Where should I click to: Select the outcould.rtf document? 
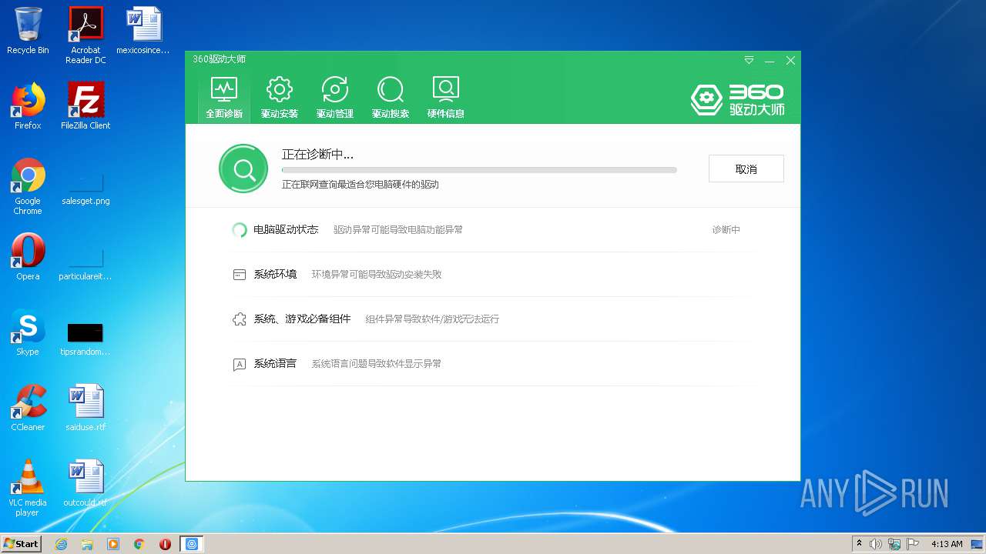tap(86, 483)
